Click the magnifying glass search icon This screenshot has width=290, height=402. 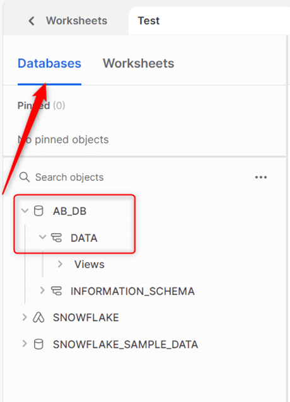[x=25, y=177]
